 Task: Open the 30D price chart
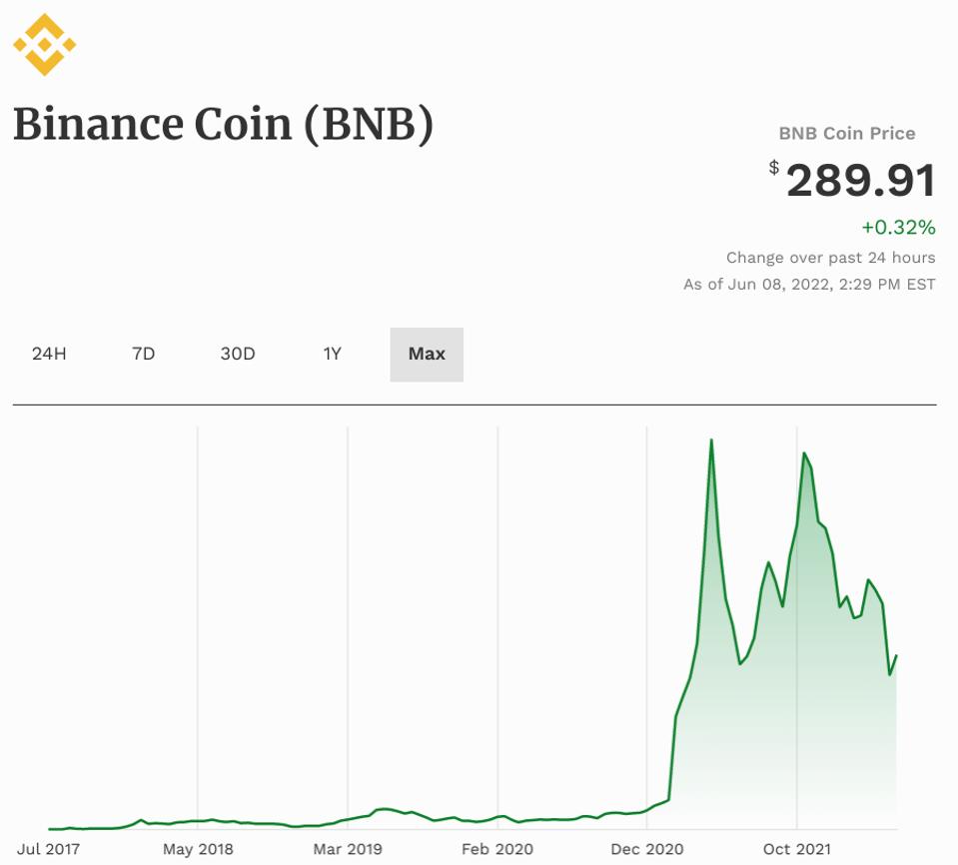pyautogui.click(x=239, y=353)
